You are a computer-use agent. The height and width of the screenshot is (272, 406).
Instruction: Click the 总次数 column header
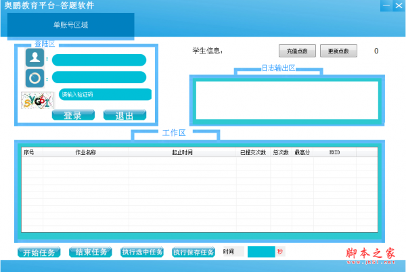click(x=281, y=152)
